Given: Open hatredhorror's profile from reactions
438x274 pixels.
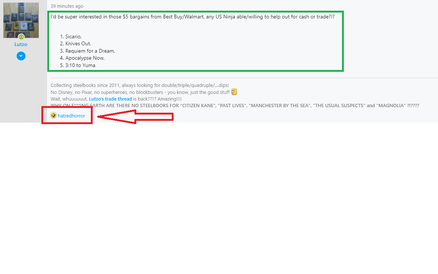Looking at the screenshot, I should point(71,116).
